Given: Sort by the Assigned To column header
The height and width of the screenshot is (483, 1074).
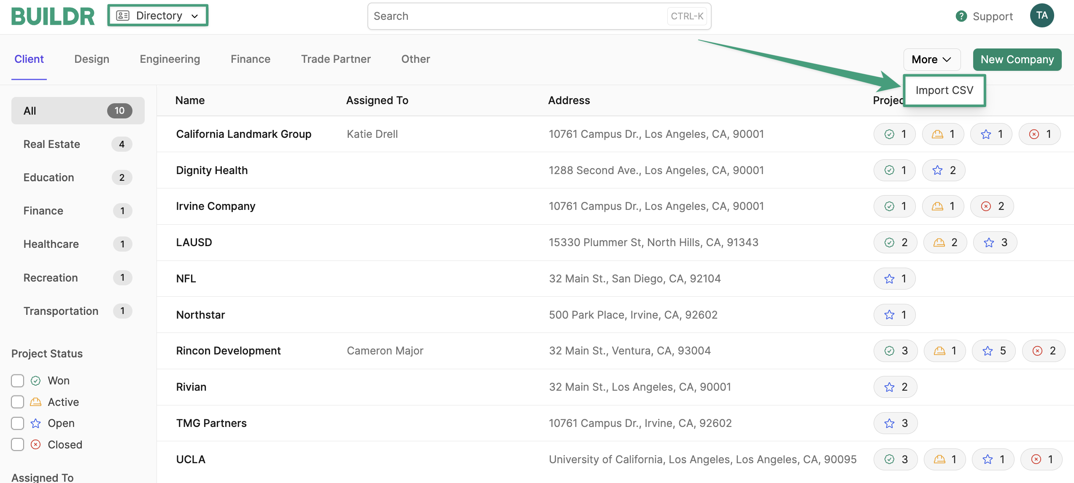Looking at the screenshot, I should (x=377, y=100).
